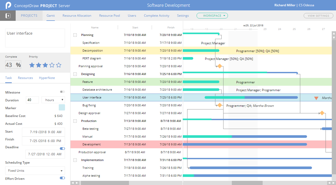Open Scheduling Type Fixed Units dropdown
This screenshot has height=185, width=336.
click(x=35, y=171)
